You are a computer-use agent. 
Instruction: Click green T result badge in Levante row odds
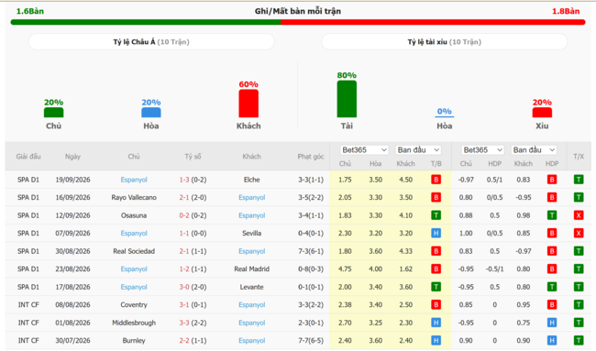(436, 287)
